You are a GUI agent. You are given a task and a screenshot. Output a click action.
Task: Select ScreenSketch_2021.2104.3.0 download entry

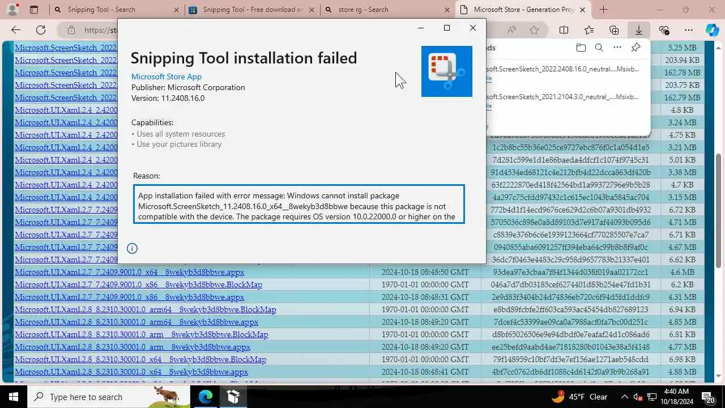563,97
